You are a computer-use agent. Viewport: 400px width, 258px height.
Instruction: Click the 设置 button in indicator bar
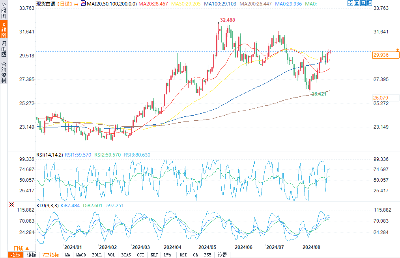(222, 255)
